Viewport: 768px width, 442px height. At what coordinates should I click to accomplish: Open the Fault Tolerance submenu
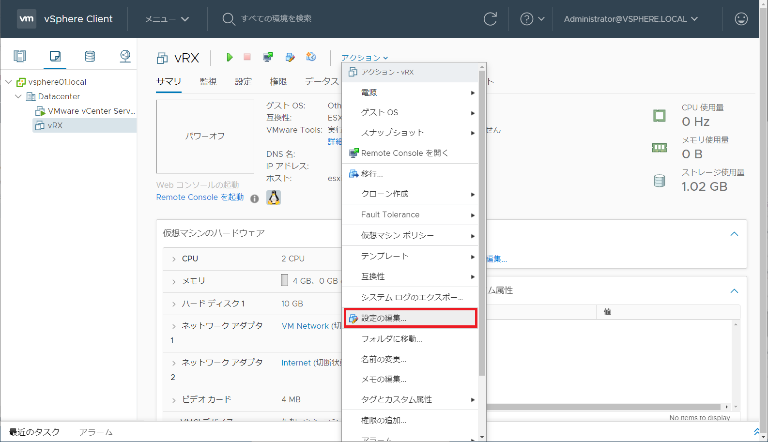tap(410, 214)
